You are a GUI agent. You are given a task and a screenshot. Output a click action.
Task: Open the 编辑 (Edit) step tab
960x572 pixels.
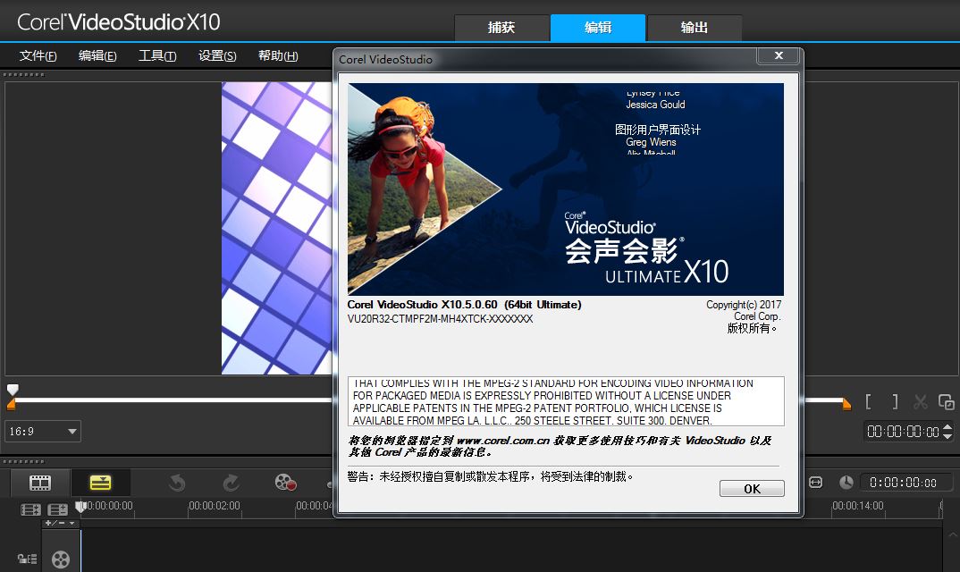[598, 28]
